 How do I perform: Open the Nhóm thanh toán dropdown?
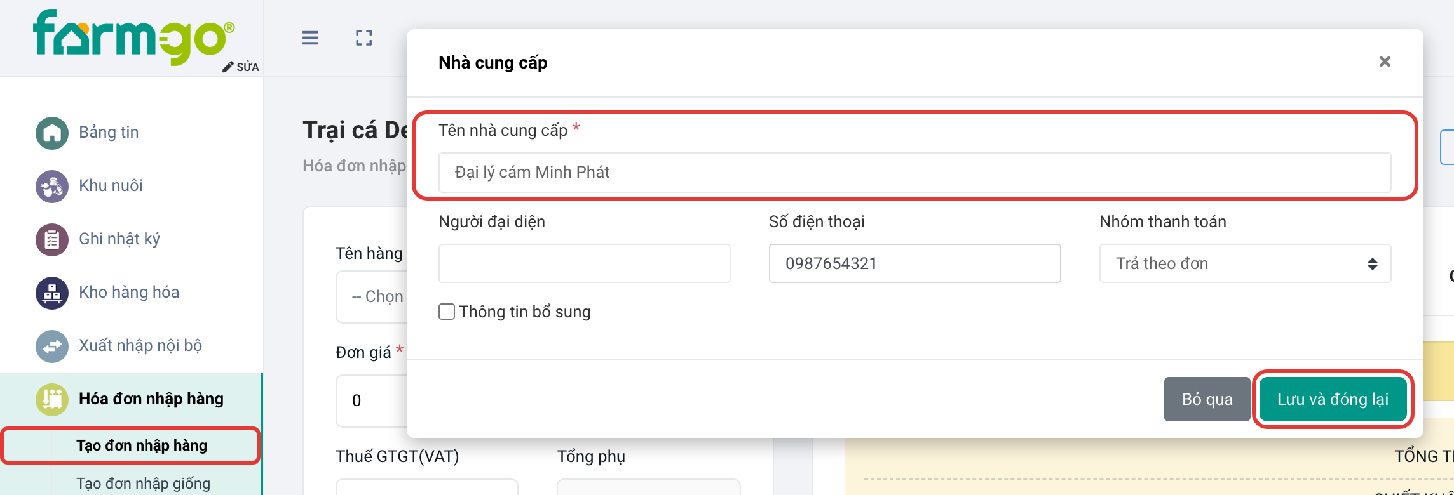pyautogui.click(x=1246, y=263)
